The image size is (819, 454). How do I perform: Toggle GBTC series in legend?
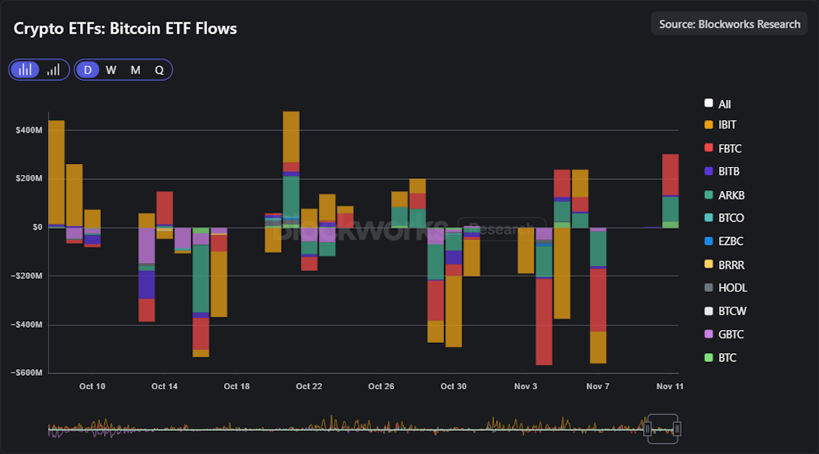(x=723, y=334)
